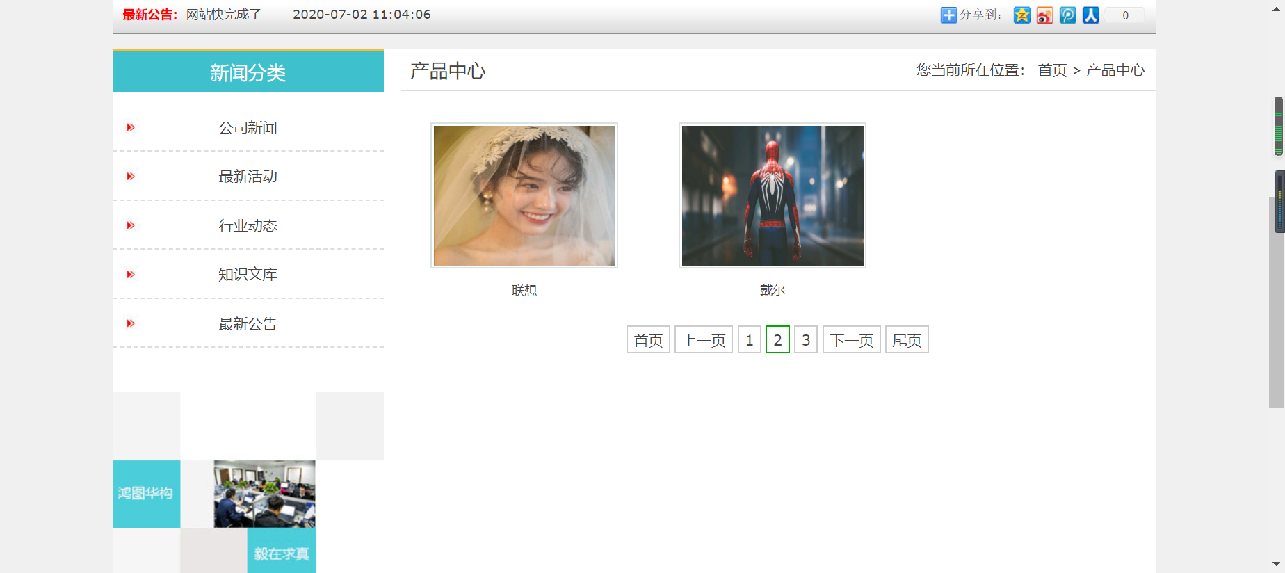Click the announcement 网站快完成了
The height and width of the screenshot is (573, 1285).
[x=224, y=15]
